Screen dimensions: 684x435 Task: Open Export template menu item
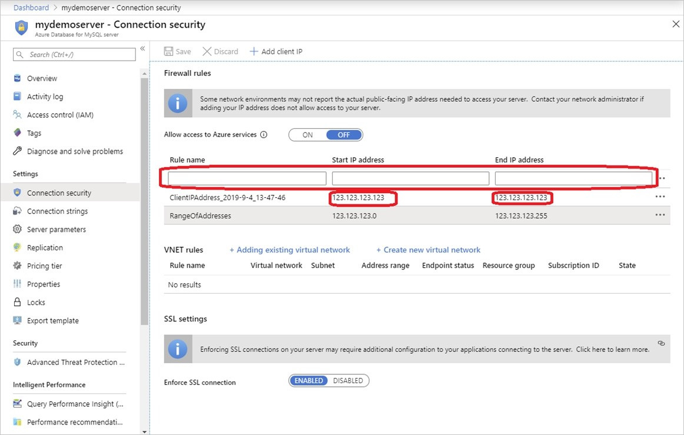[53, 321]
